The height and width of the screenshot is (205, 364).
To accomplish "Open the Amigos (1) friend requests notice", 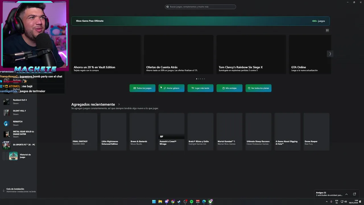I will 329,194.
